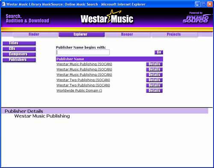The image size is (214, 168).
Task: Browse by Titles in the sidebar
Action: 19,43
